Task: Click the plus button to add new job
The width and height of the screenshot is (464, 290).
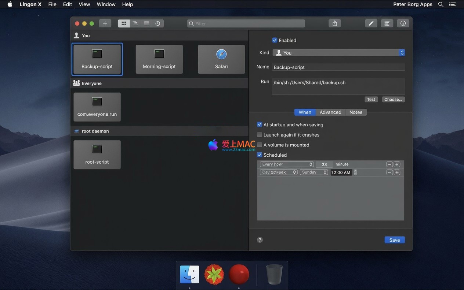Action: point(105,23)
